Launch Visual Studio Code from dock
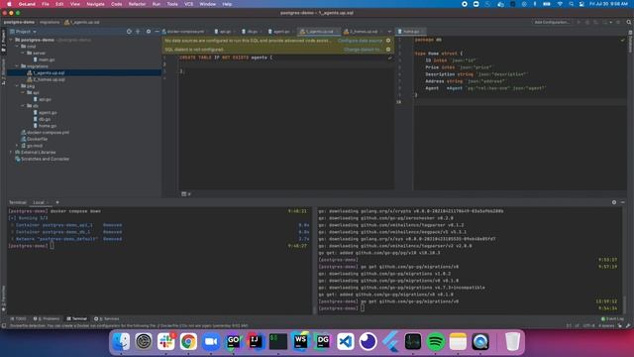The image size is (634, 357). tap(346, 341)
